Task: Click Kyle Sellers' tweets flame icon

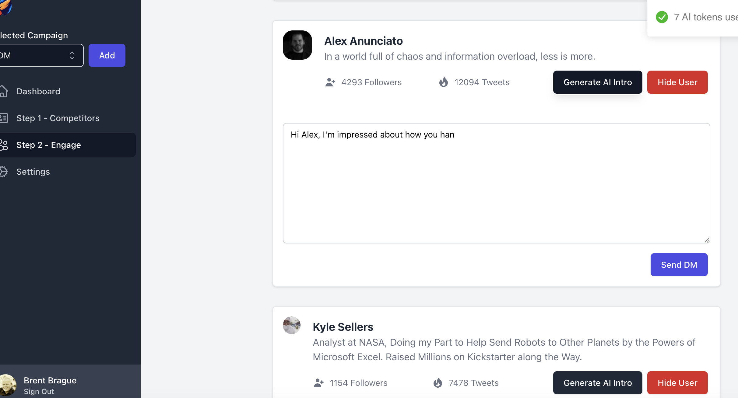Action: point(438,383)
